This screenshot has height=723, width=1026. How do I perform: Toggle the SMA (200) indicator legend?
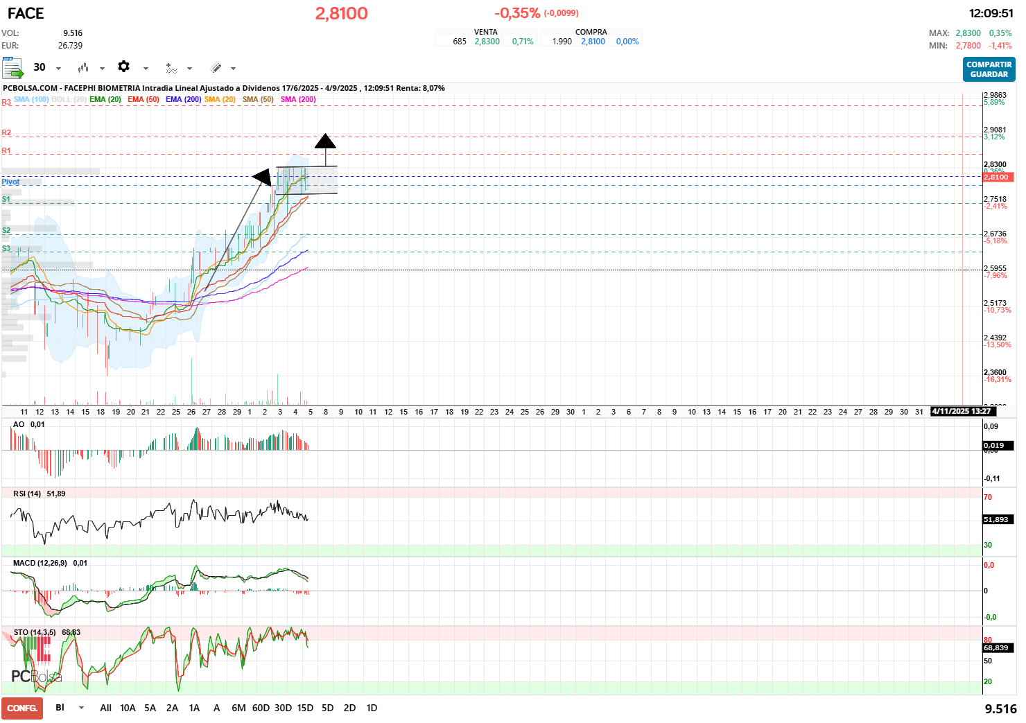click(x=298, y=99)
